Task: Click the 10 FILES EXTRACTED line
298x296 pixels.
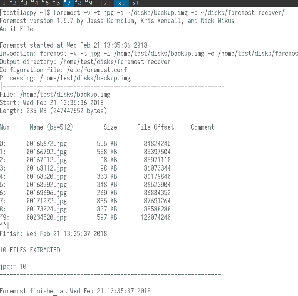Action: tap(30, 250)
